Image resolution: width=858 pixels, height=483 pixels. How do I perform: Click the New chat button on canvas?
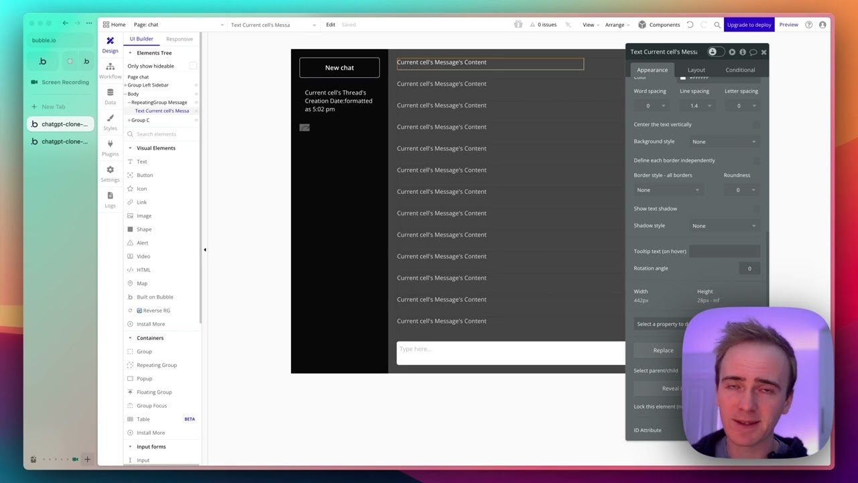tap(339, 68)
